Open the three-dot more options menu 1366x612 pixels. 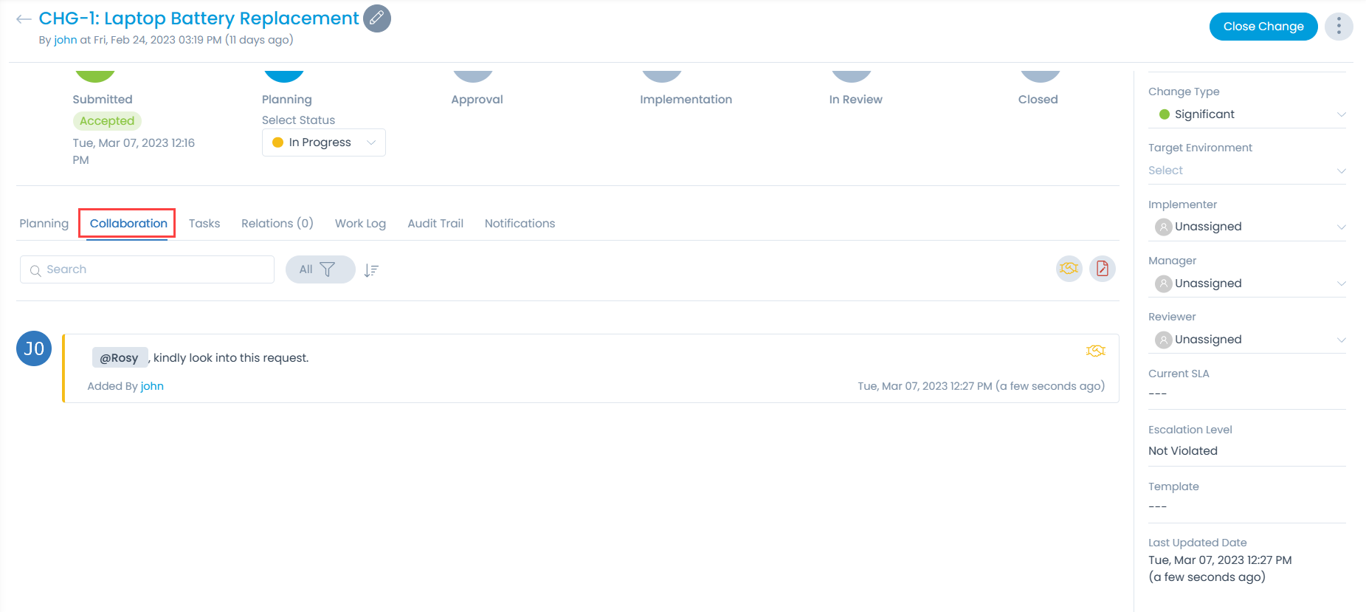coord(1339,27)
